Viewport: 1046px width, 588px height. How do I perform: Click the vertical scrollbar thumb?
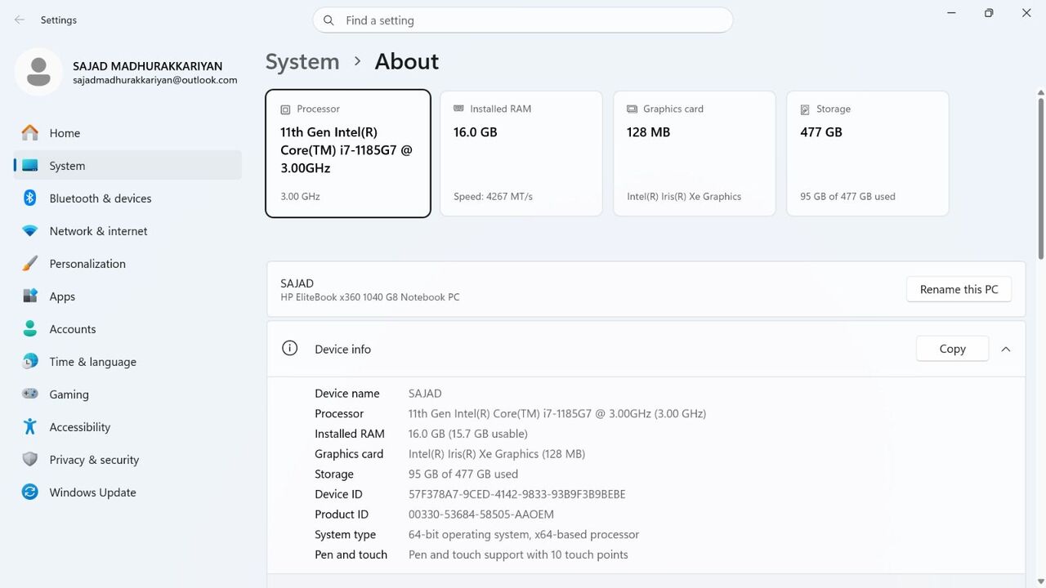point(1040,178)
